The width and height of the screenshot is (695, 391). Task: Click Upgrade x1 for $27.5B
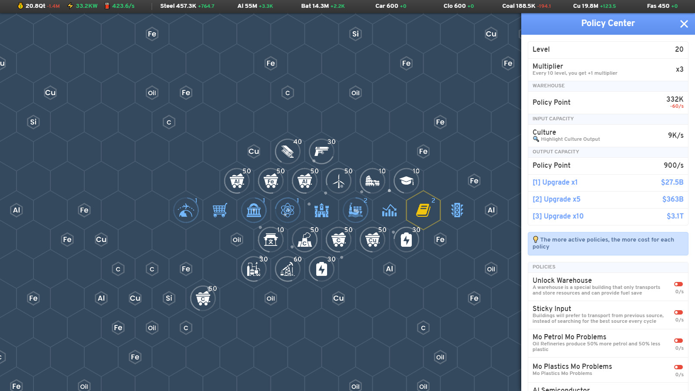[x=555, y=182]
